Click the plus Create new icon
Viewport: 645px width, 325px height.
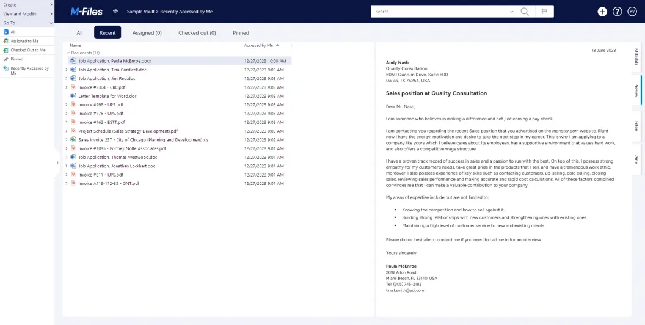[x=602, y=12]
